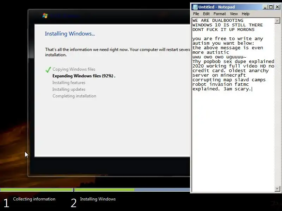The width and height of the screenshot is (282, 211).
Task: Open the Help menu in Notepad
Action: coord(245,14)
